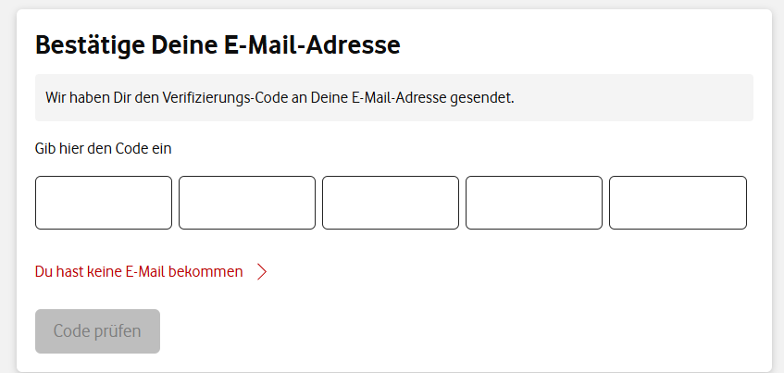Click the first verification code box
784x373 pixels.
tap(104, 203)
